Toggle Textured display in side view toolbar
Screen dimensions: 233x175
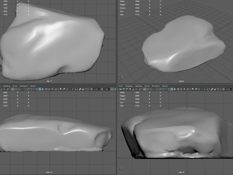click(x=181, y=89)
